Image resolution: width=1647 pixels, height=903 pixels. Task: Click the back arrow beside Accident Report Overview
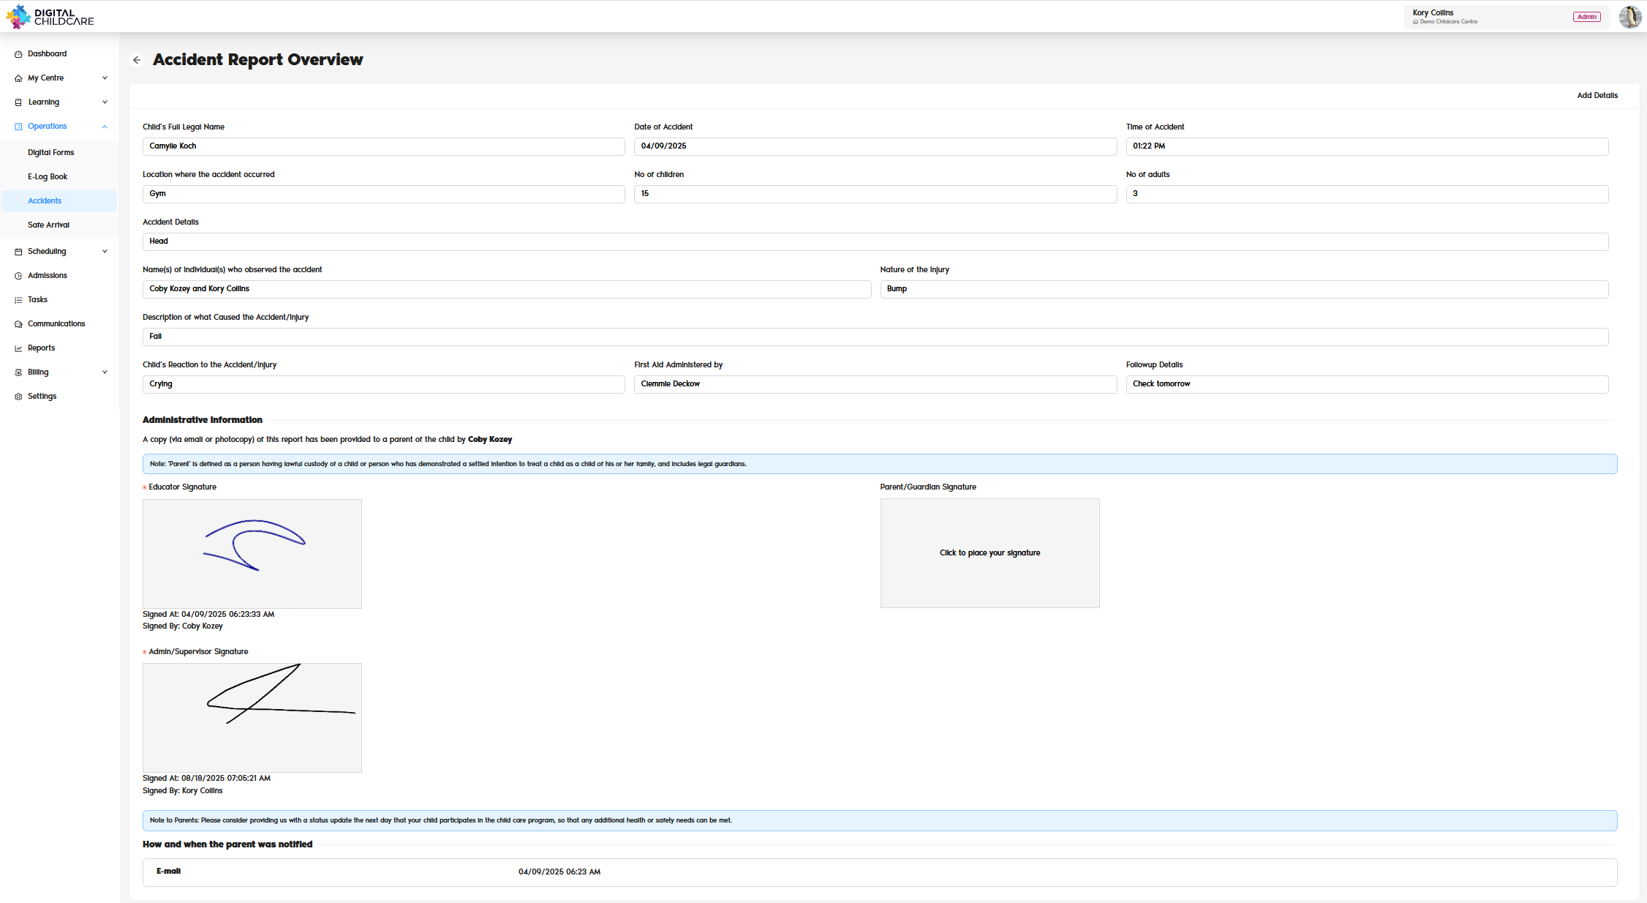pos(136,60)
